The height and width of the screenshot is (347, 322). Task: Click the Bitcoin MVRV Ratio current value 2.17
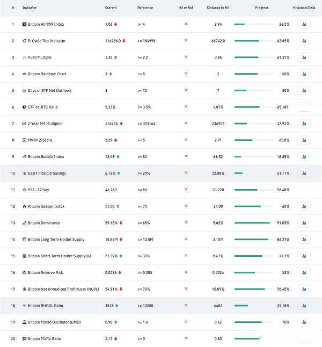[108, 339]
